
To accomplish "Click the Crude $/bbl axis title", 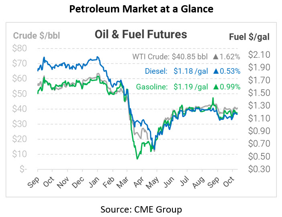I will pos(37,36).
